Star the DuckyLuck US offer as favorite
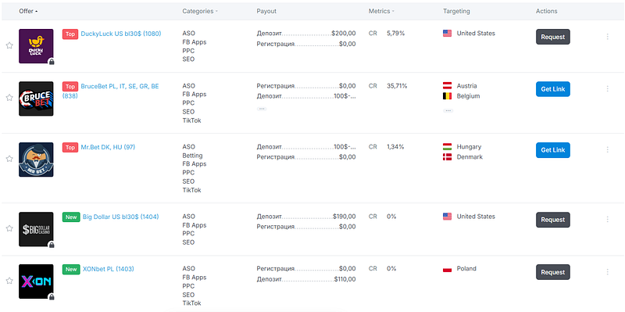The width and height of the screenshot is (625, 312). (x=9, y=45)
